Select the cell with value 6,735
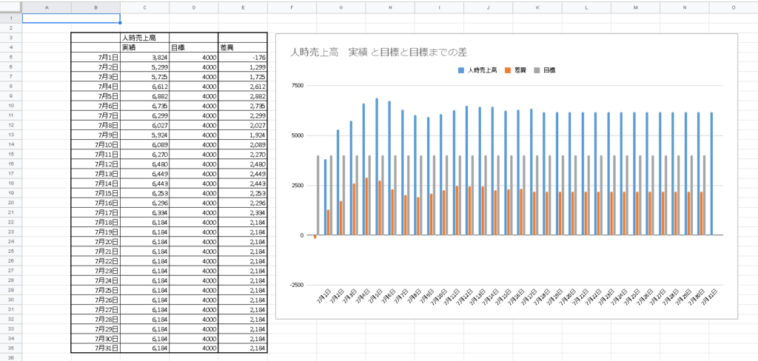 145,106
